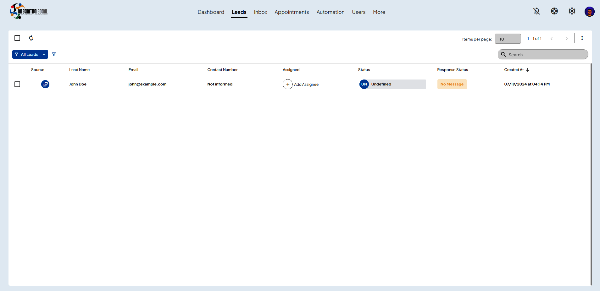
Task: Open the items per page selector
Action: [508, 39]
